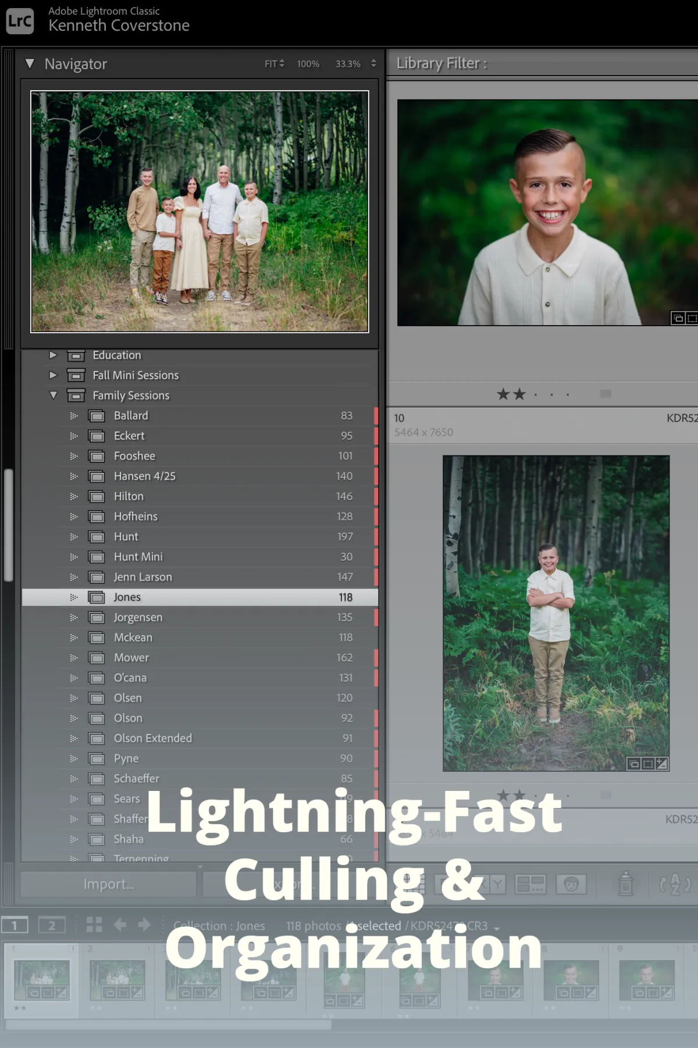Expand the Education collection set
Screen dimensions: 698x1048
53,355
